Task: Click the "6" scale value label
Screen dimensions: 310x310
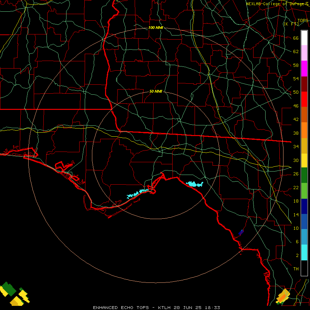Action: (297, 241)
